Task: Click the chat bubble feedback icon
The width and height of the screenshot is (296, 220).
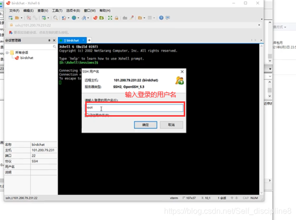Action: (167, 18)
